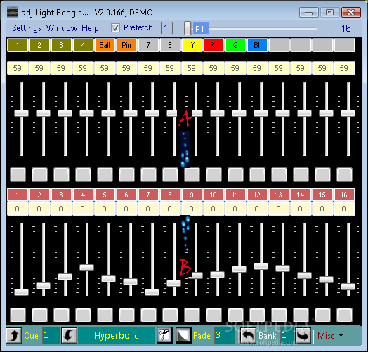Click the Bank number field
Screen dimensions: 368x352
pyautogui.click(x=287, y=336)
